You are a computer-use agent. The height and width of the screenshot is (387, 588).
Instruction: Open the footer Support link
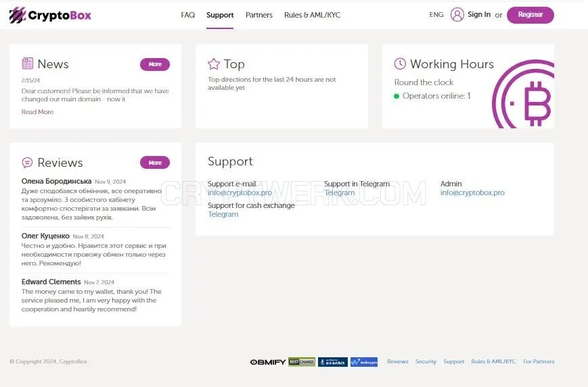(454, 361)
